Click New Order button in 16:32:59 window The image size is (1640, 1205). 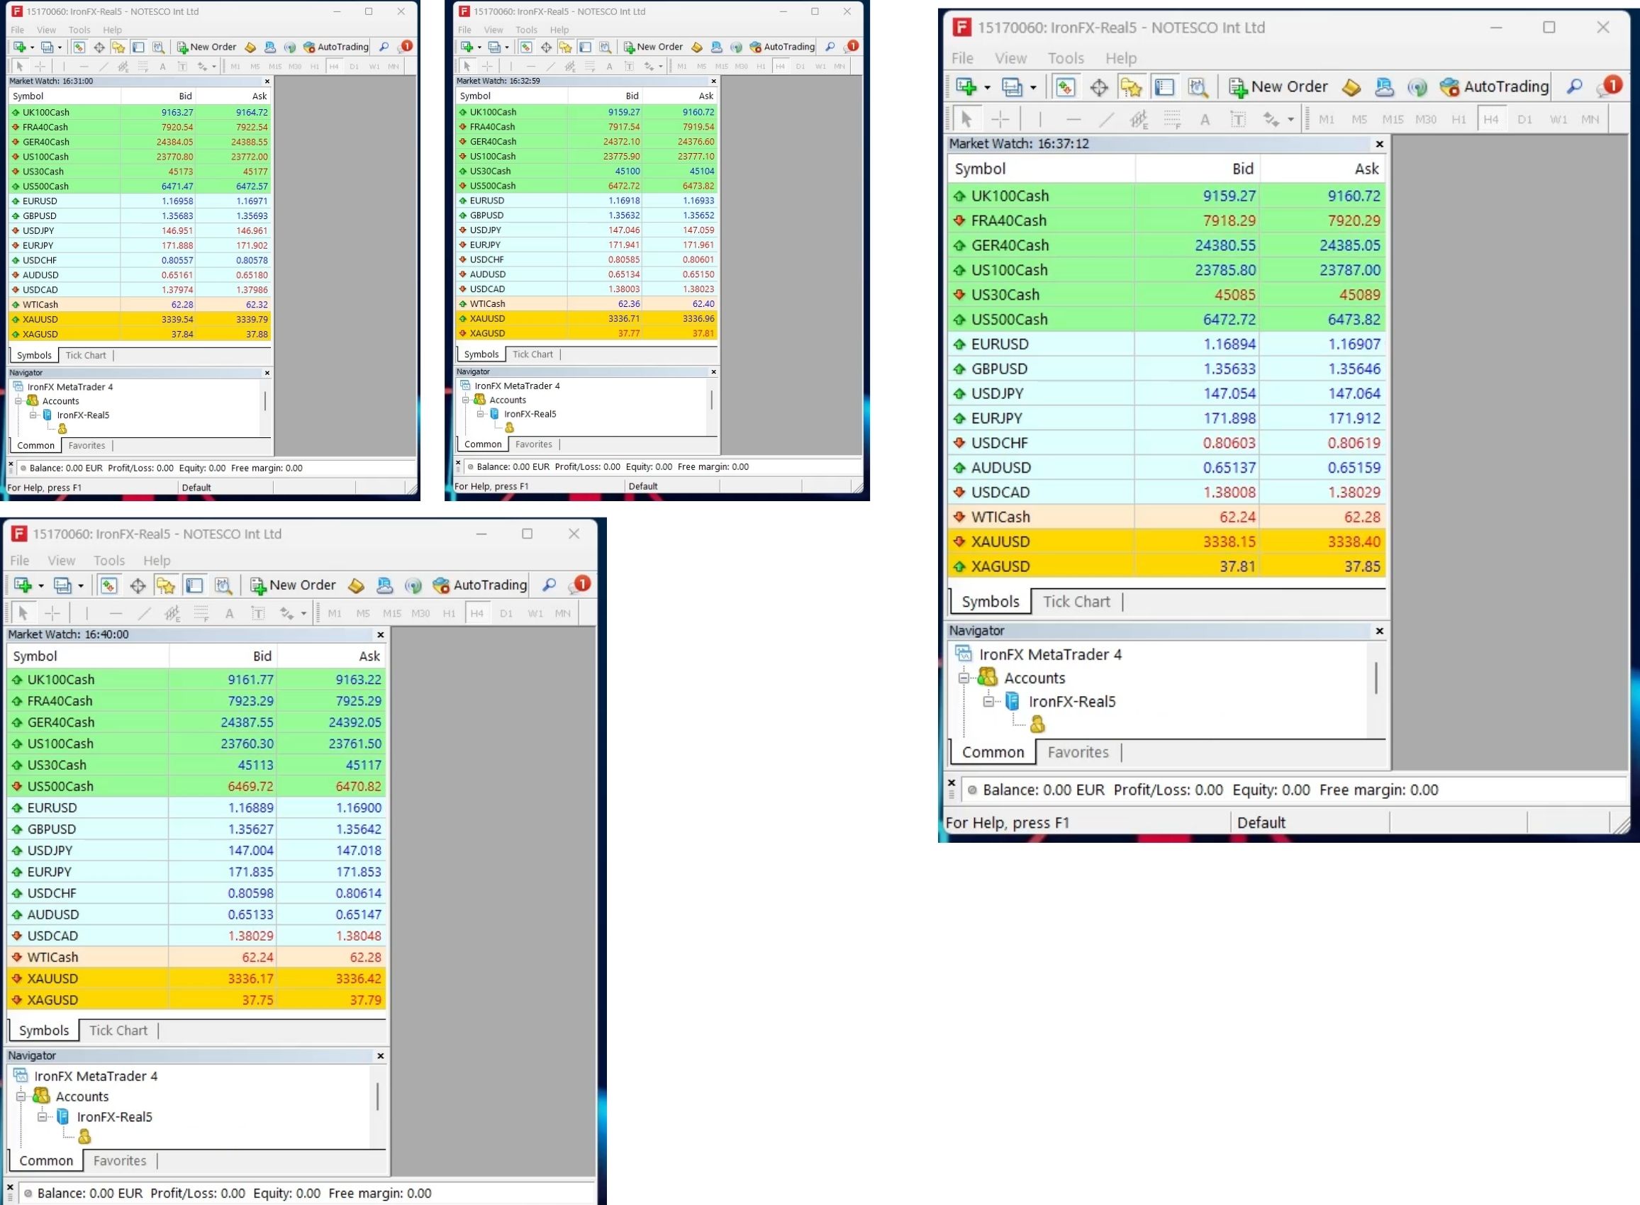click(652, 47)
